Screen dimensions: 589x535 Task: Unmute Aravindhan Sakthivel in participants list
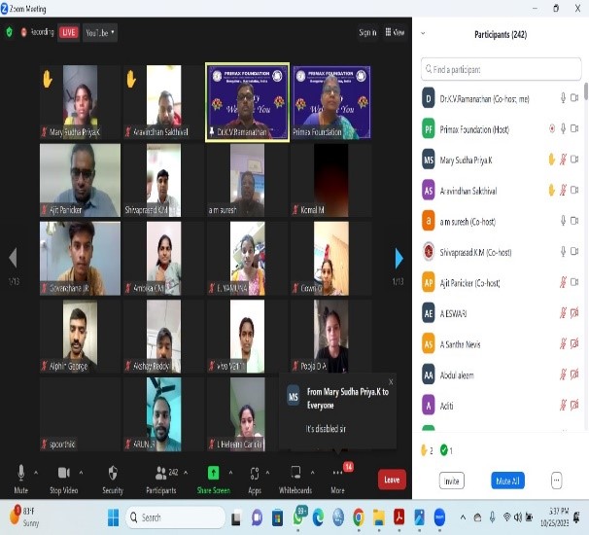click(x=563, y=191)
